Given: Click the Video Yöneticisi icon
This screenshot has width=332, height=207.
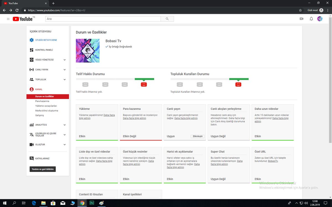Looking at the screenshot, I should coord(32,60).
